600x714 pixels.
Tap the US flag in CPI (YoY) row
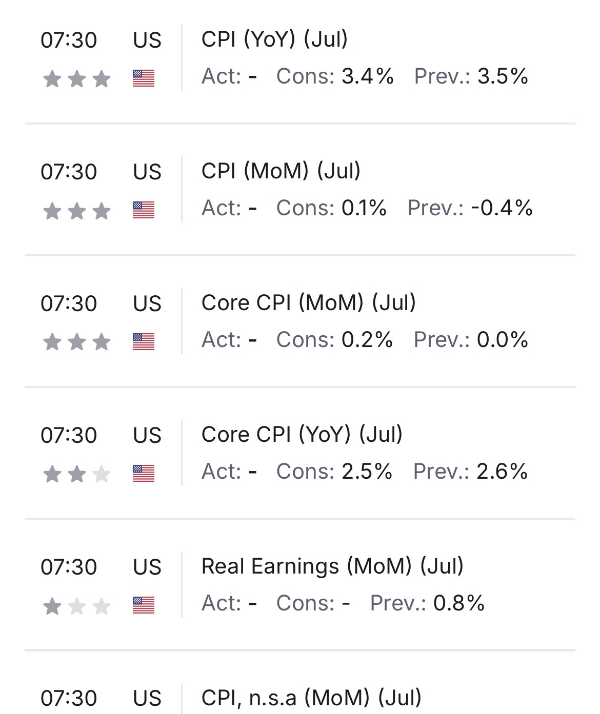tap(144, 78)
